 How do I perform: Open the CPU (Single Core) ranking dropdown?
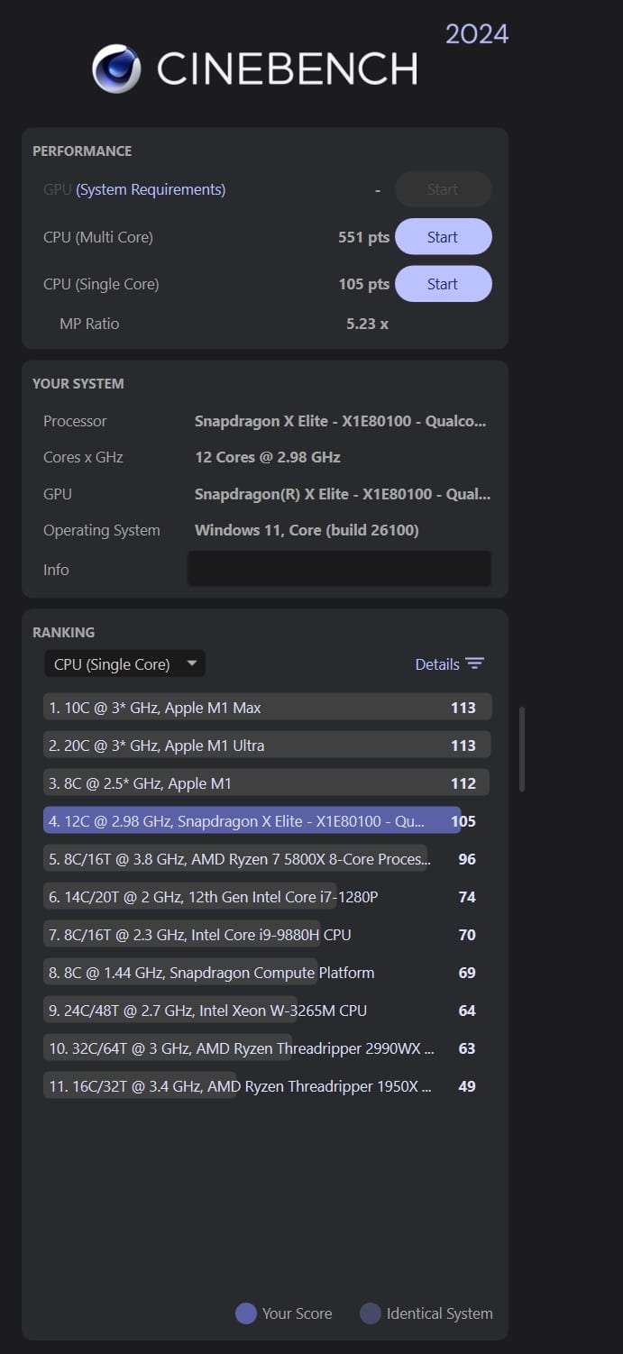click(x=125, y=664)
